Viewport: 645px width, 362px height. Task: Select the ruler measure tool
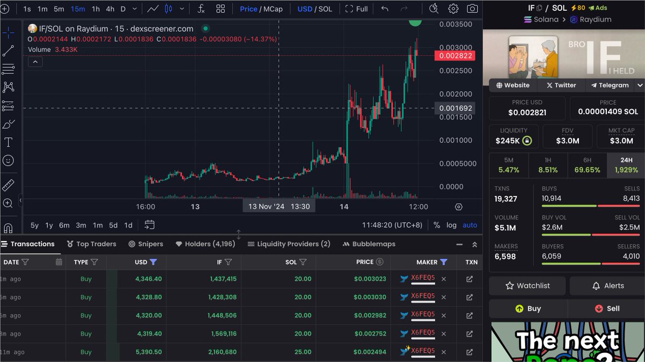(x=8, y=185)
